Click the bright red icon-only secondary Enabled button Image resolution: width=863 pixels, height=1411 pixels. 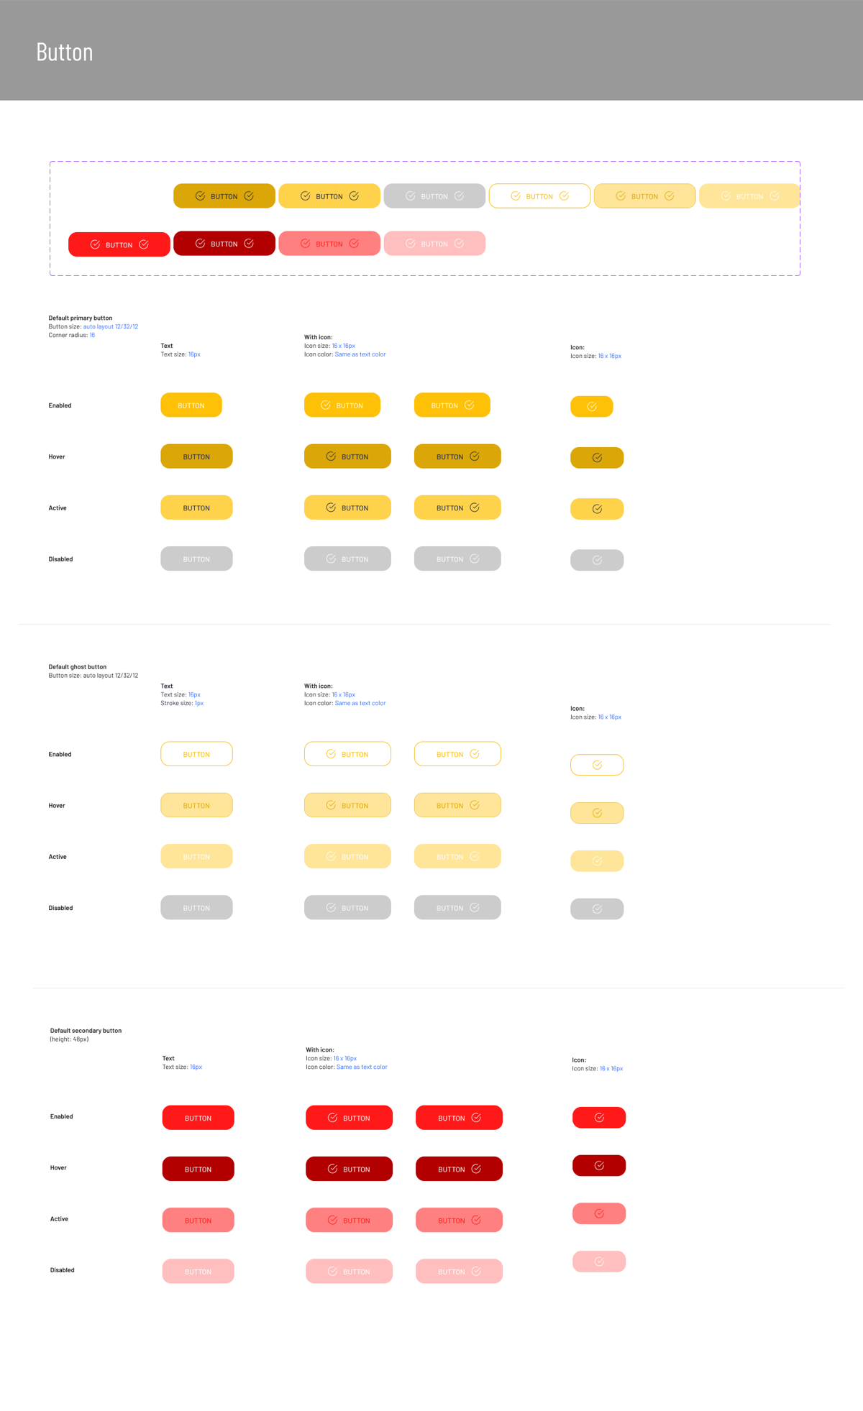coord(598,1118)
